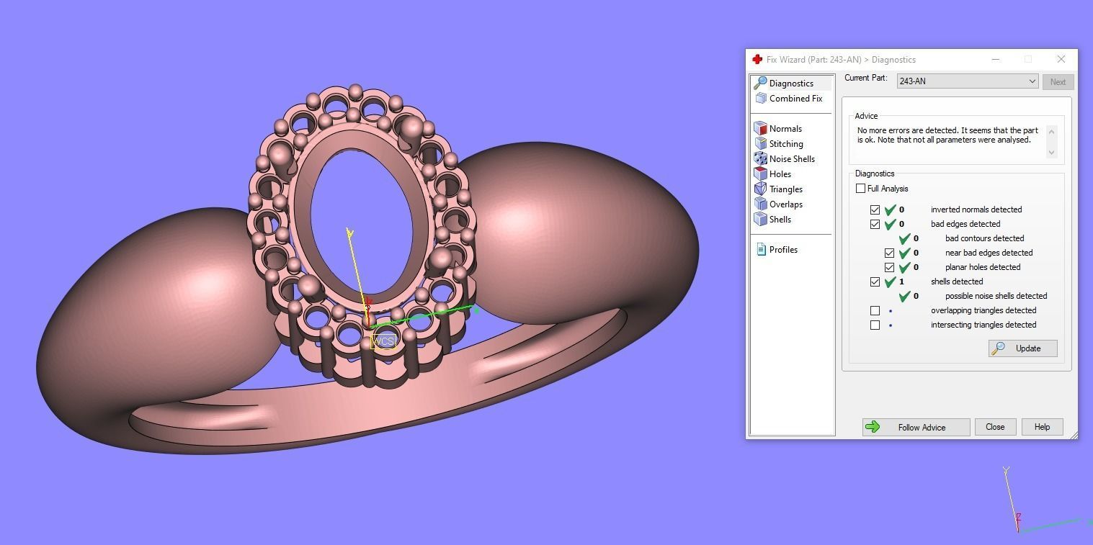
Task: Open the Combined Fix page
Action: pyautogui.click(x=795, y=99)
